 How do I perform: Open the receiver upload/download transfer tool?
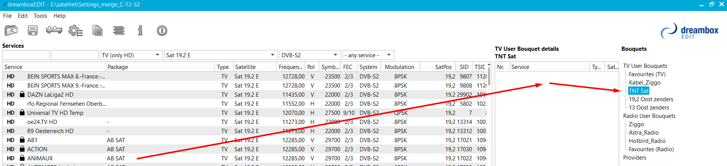coord(54,30)
